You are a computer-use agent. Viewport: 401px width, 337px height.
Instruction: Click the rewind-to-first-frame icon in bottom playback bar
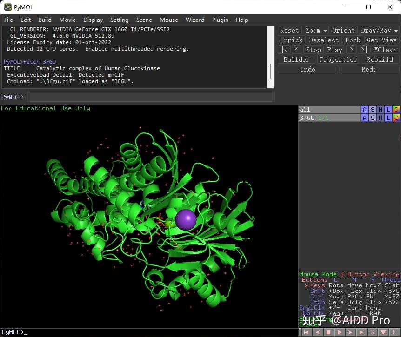pyautogui.click(x=307, y=332)
